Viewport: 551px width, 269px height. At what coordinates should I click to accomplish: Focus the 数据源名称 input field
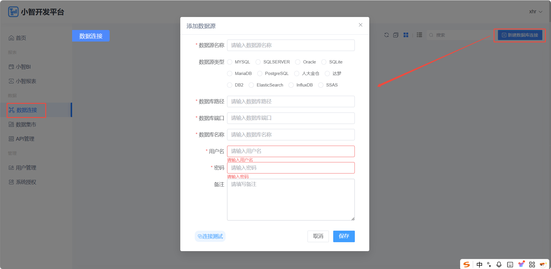pos(291,45)
